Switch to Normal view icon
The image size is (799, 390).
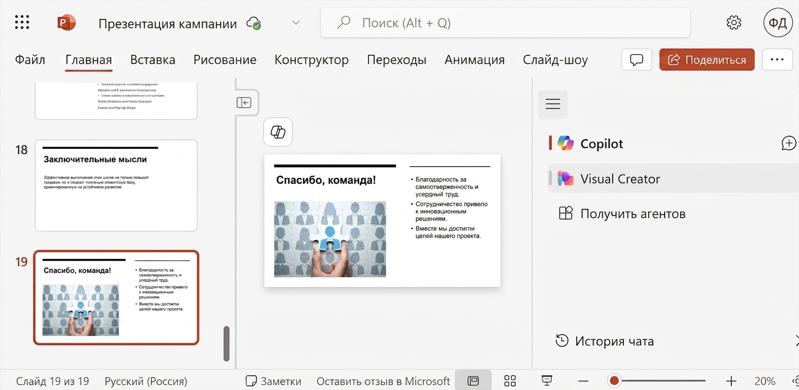473,381
